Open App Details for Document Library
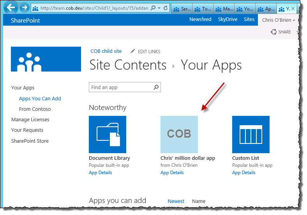Screen dimensions: 307x215 (x=101, y=173)
